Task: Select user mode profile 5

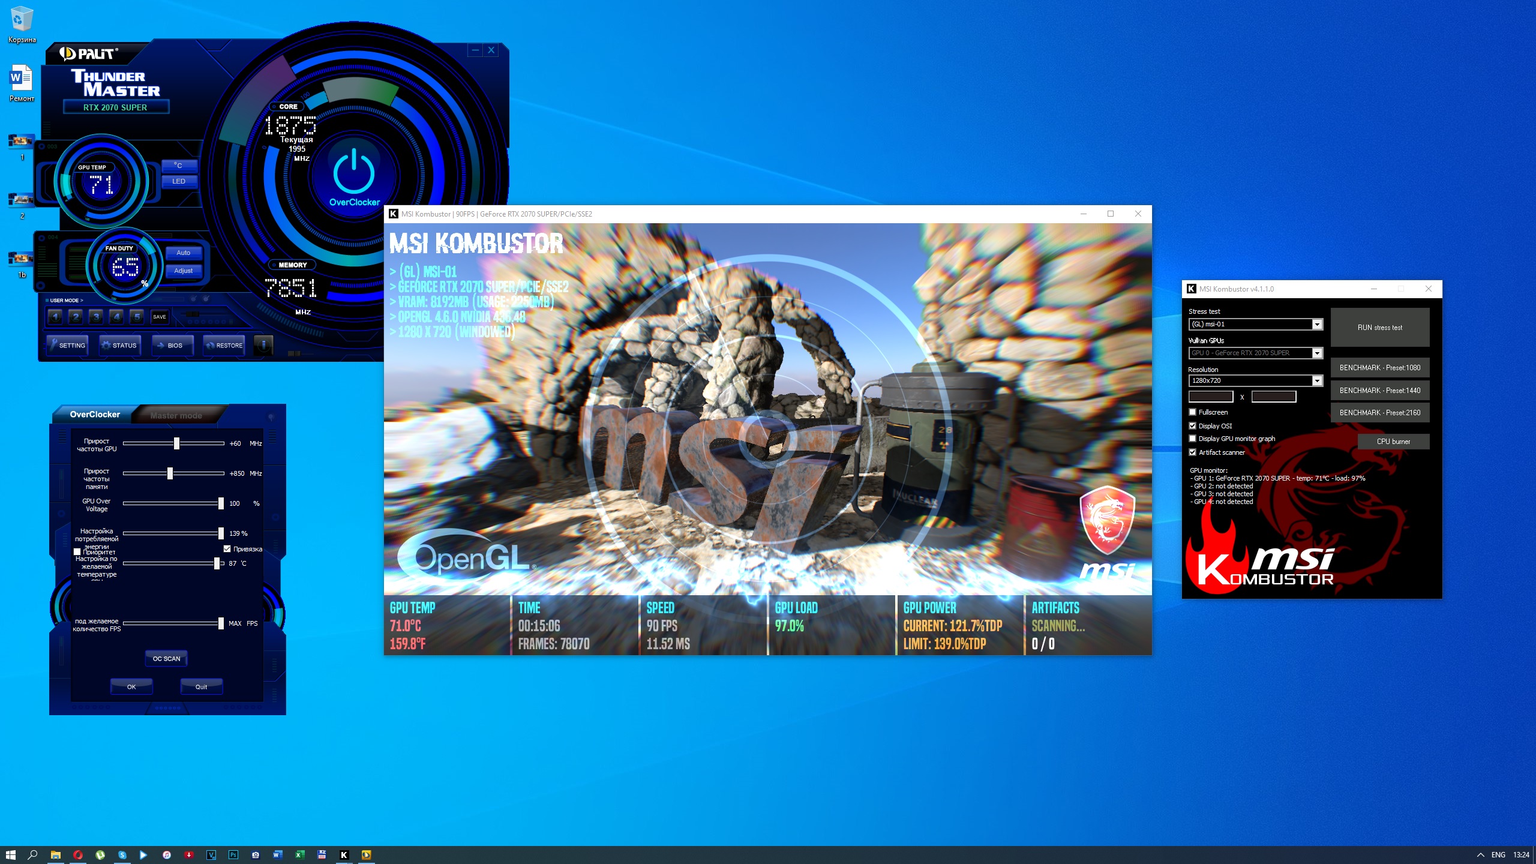Action: coord(137,317)
